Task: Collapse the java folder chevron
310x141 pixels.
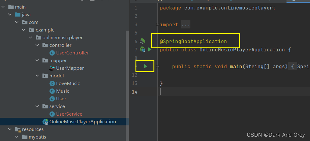Action: click(10, 15)
